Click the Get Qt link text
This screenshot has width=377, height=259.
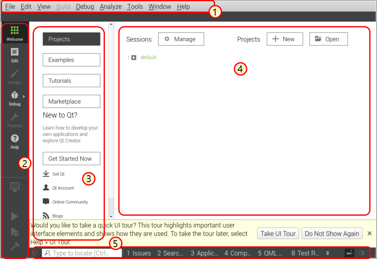[x=58, y=174]
